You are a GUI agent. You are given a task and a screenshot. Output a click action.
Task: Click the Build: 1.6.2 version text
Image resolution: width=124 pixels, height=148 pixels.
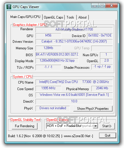pos(34,136)
